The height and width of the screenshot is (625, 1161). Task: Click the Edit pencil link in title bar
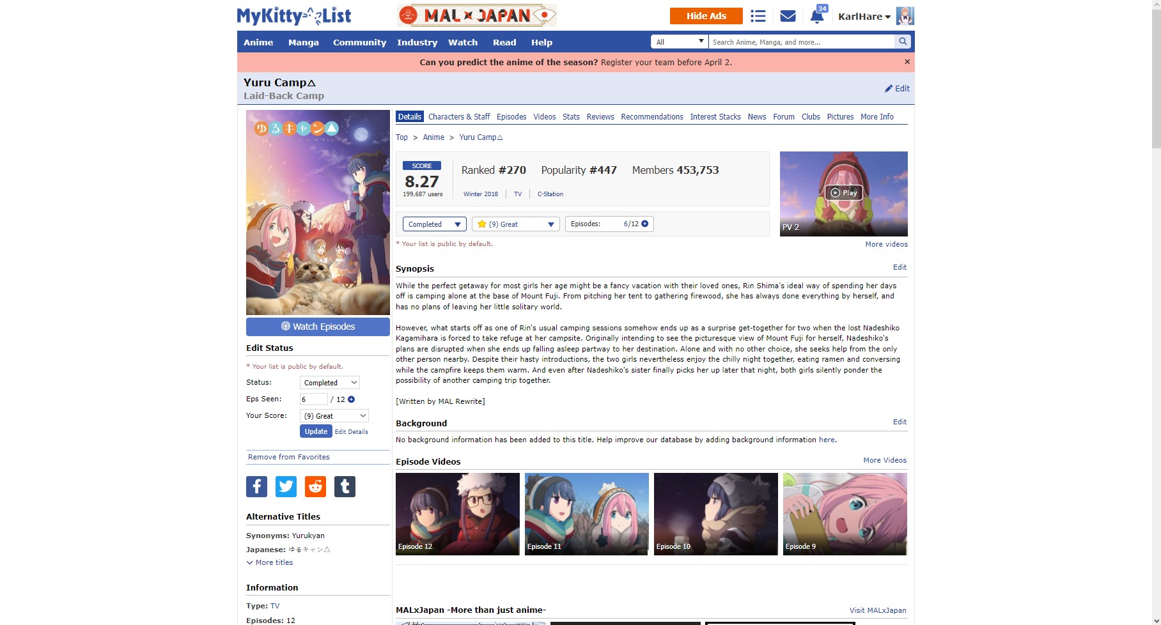click(897, 89)
